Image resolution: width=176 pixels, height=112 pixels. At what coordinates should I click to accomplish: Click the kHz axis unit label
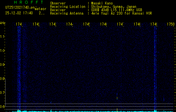pyautogui.click(x=3, y=22)
